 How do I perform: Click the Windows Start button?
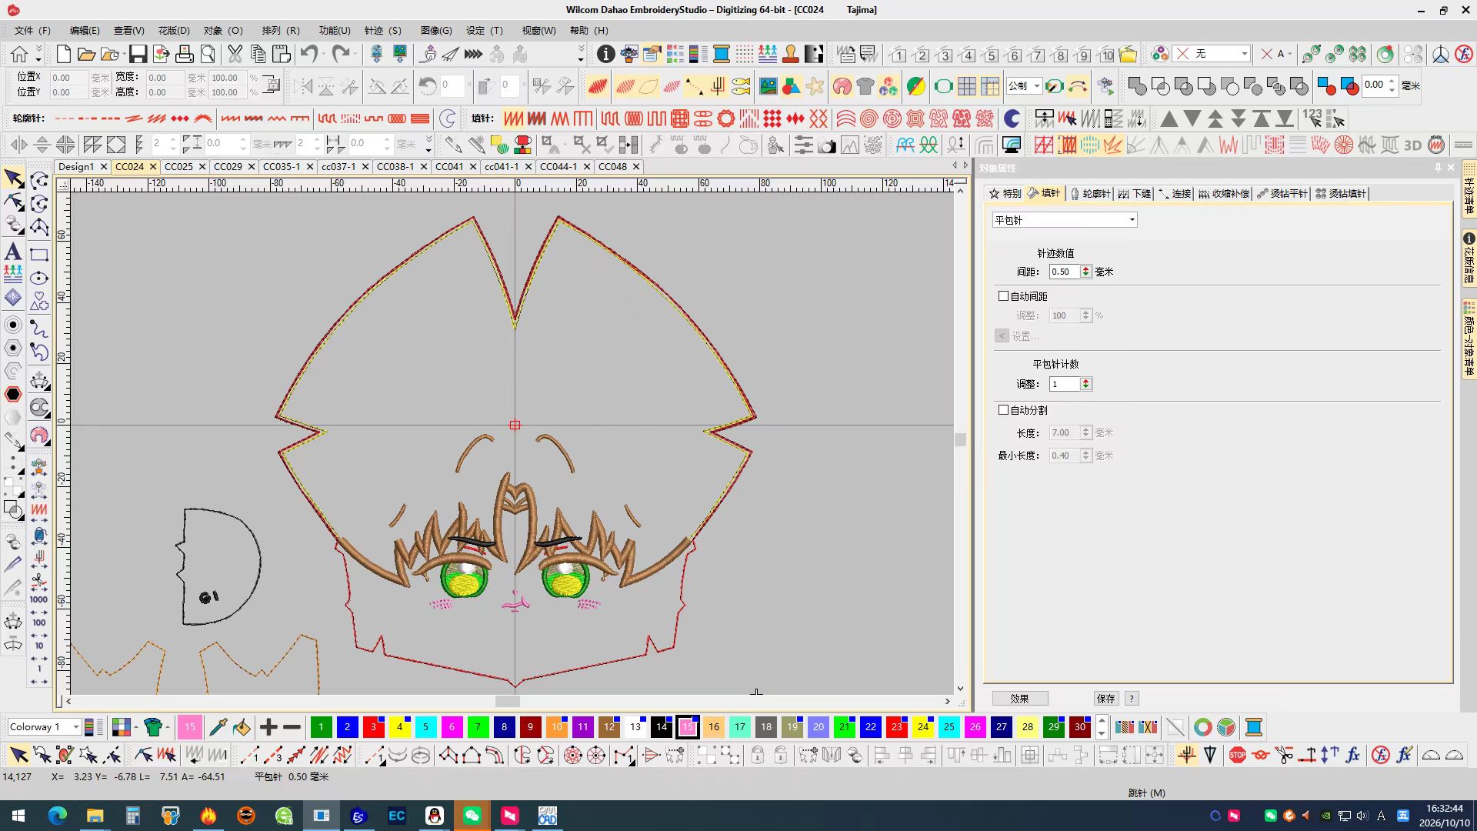click(x=18, y=816)
